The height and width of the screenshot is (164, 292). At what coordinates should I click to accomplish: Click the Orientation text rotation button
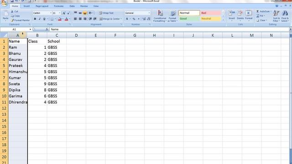91,13
